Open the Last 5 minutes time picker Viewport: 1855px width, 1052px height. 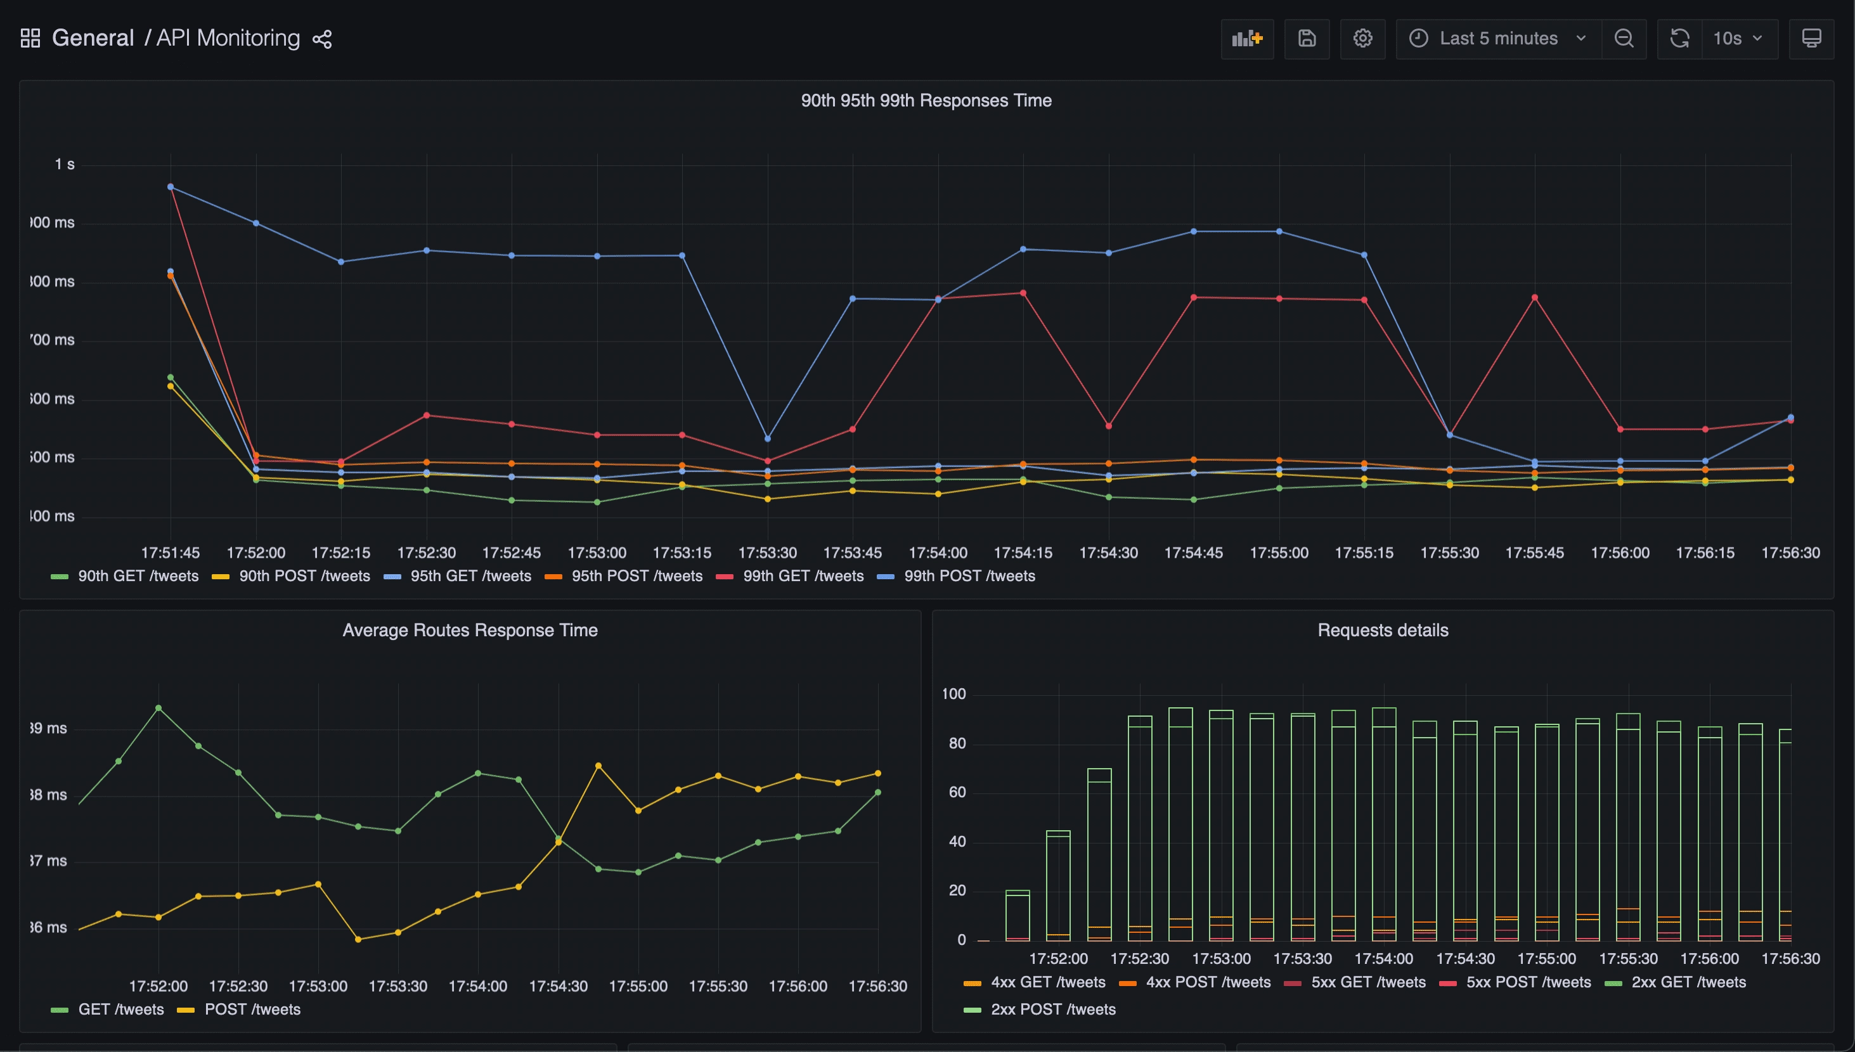[1498, 39]
